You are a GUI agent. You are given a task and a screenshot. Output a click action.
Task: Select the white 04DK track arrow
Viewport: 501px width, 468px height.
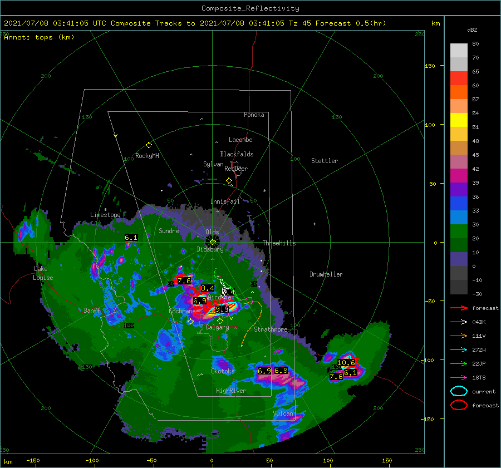click(459, 322)
